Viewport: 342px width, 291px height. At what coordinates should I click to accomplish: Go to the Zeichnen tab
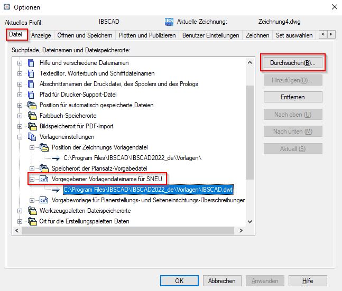pos(257,35)
